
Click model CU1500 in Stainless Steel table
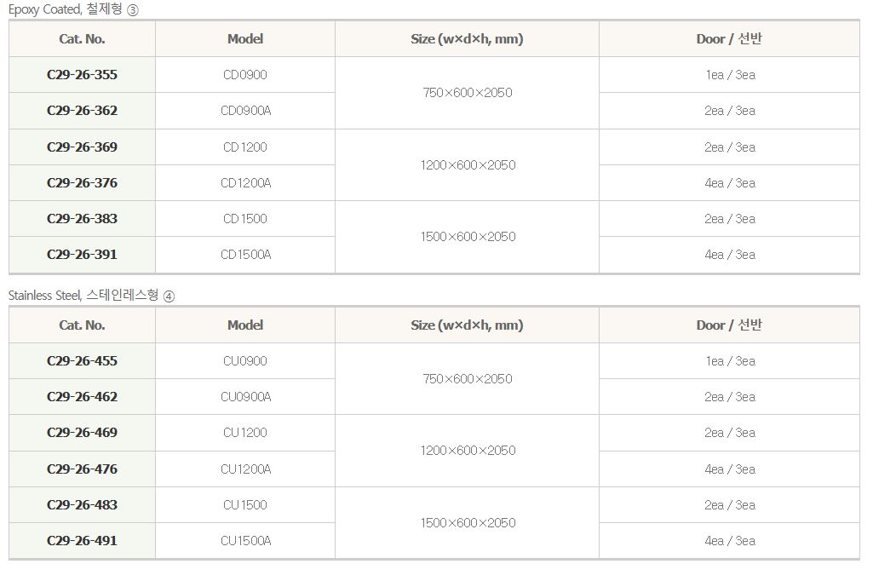245,505
